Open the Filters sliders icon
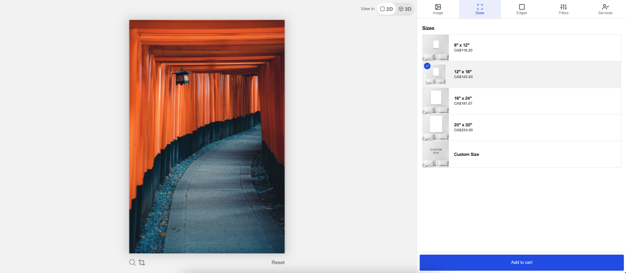Viewport: 626px width, 273px height. point(563,7)
